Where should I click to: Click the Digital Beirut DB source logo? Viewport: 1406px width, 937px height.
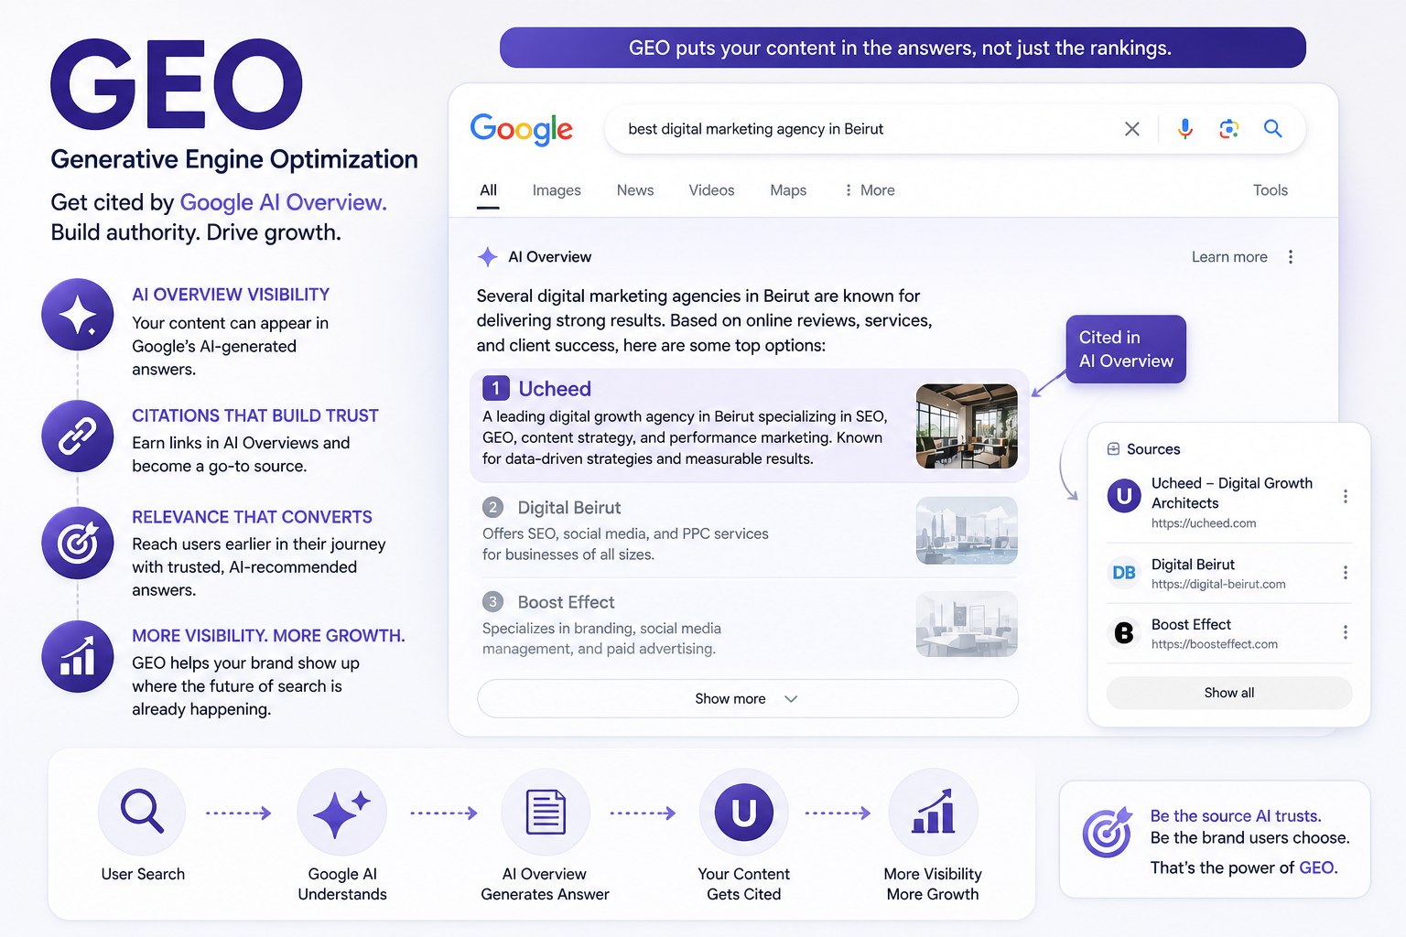click(1124, 573)
